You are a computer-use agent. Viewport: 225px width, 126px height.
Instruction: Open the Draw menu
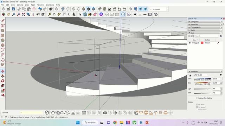[27, 5]
